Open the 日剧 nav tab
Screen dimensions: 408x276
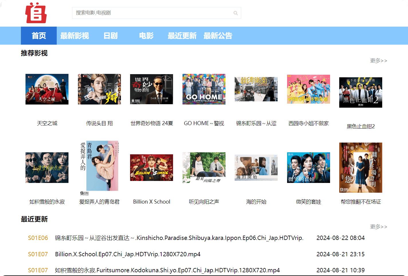110,36
